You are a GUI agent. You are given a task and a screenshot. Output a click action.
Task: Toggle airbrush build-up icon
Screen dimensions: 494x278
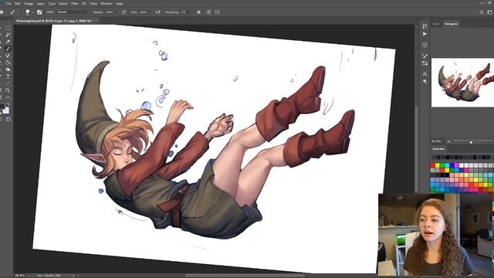[x=157, y=12]
